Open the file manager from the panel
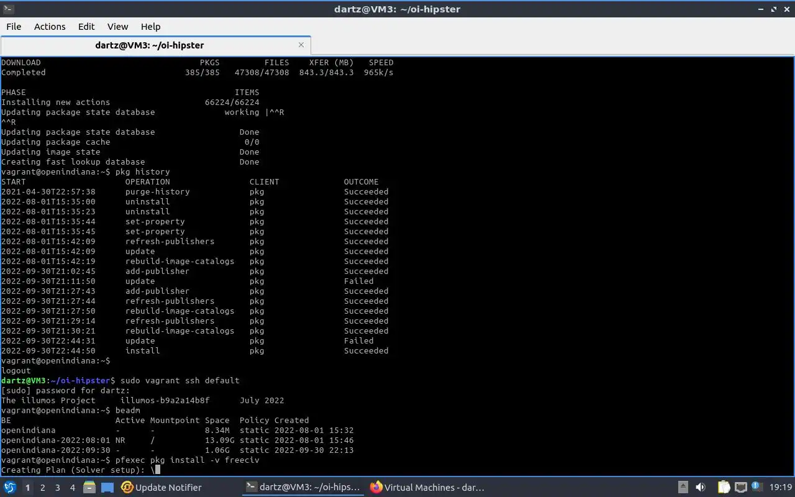Screen dimensions: 795x497 89,488
